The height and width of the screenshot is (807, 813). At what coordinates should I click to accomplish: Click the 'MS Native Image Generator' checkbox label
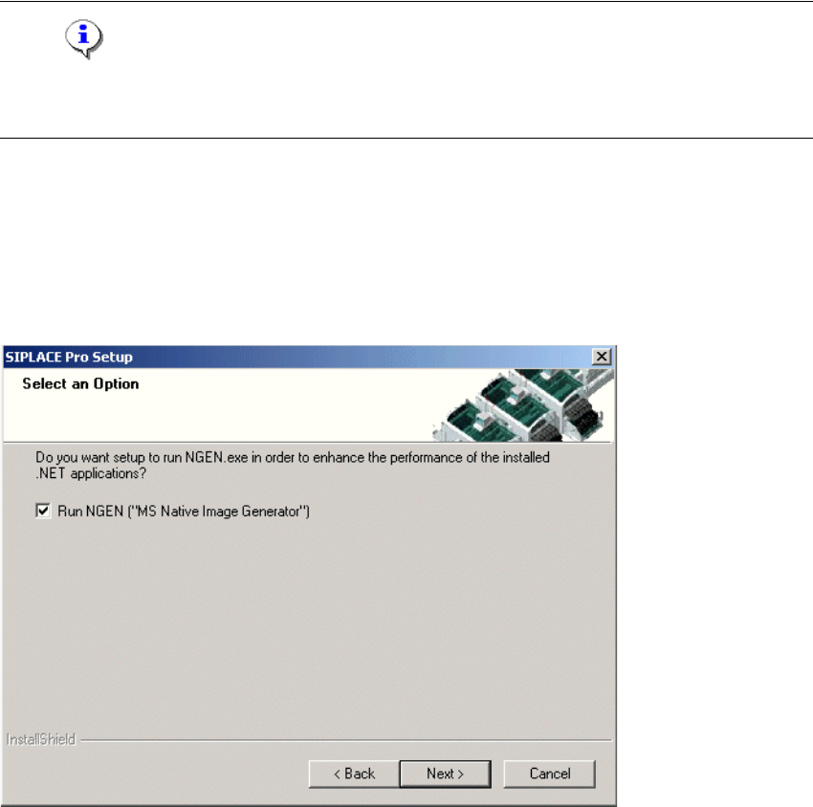tap(184, 511)
